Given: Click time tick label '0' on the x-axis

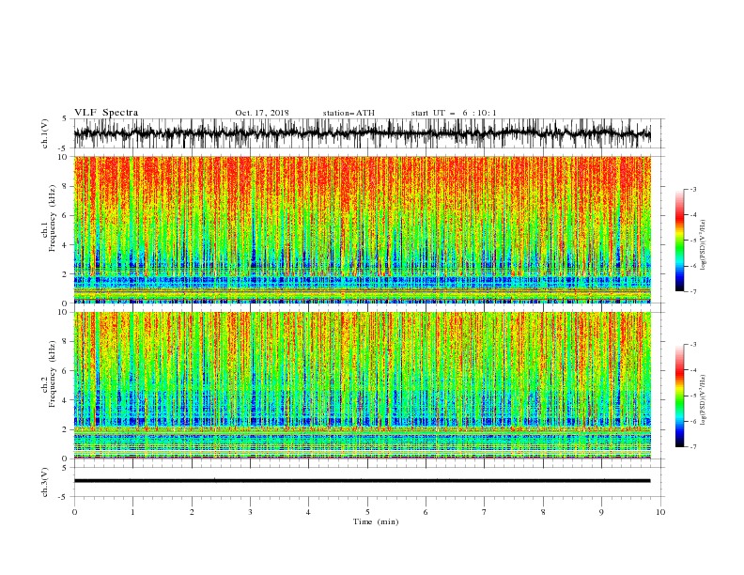Looking at the screenshot, I should [74, 512].
